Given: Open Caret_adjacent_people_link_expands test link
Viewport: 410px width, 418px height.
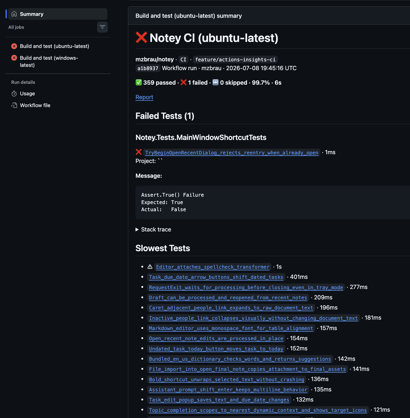Looking at the screenshot, I should click(231, 308).
